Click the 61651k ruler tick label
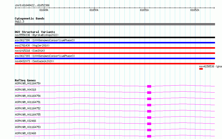The height and width of the screenshot is (139, 222). (144, 10)
